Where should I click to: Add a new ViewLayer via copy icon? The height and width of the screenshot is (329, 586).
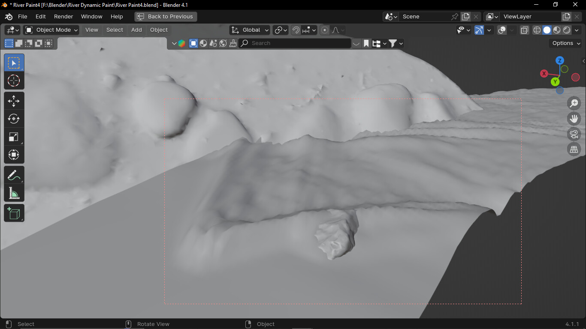pyautogui.click(x=566, y=17)
